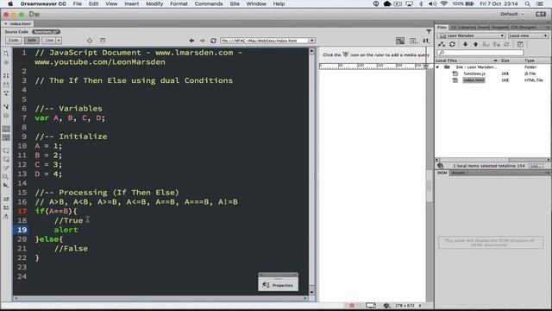The height and width of the screenshot is (311, 552).
Task: Collapse the Site - Leon Marsden folder
Action: pos(437,67)
